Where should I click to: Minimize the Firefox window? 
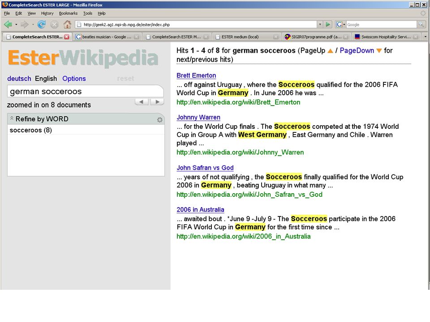click(412, 4)
